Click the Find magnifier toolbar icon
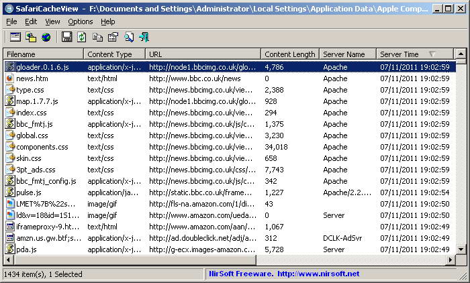Image resolution: width=470 pixels, height=283 pixels. 128,37
